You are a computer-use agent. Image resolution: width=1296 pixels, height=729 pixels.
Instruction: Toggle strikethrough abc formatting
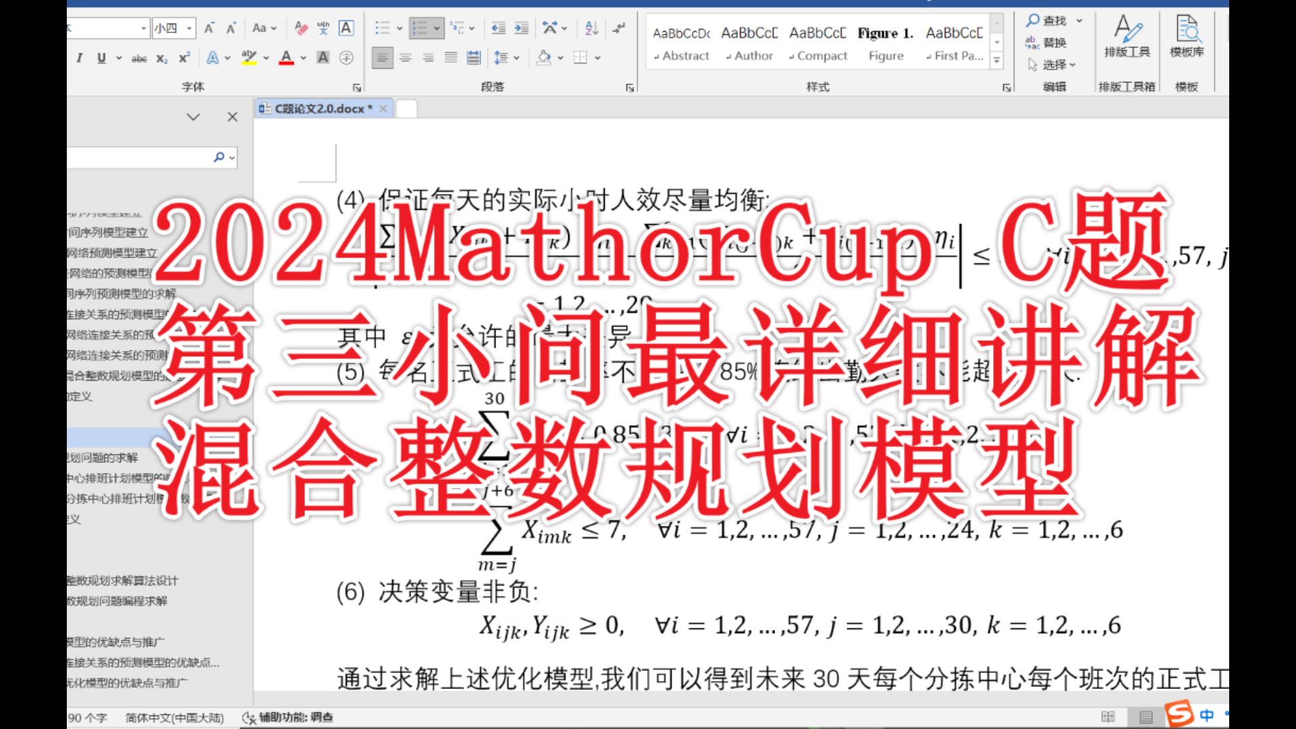(139, 58)
